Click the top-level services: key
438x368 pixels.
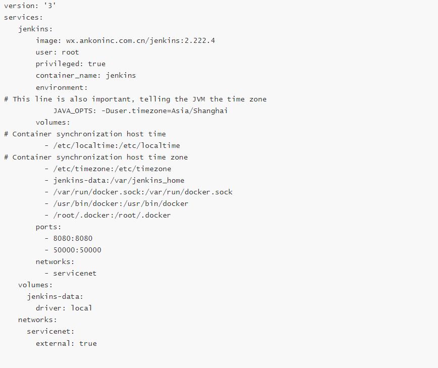tap(23, 17)
